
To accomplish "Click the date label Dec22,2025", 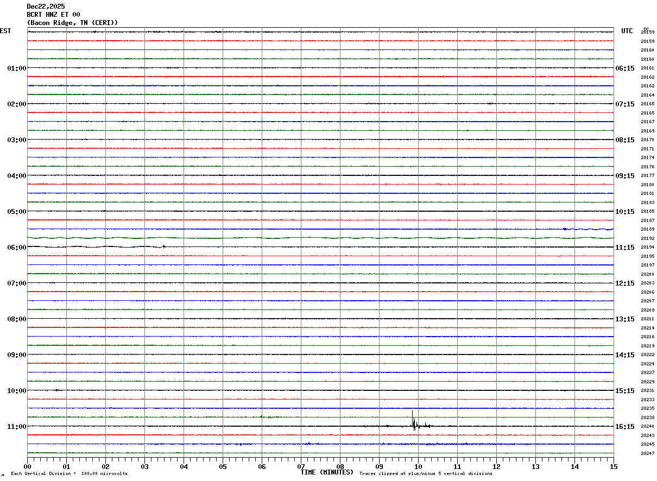I will click(46, 7).
